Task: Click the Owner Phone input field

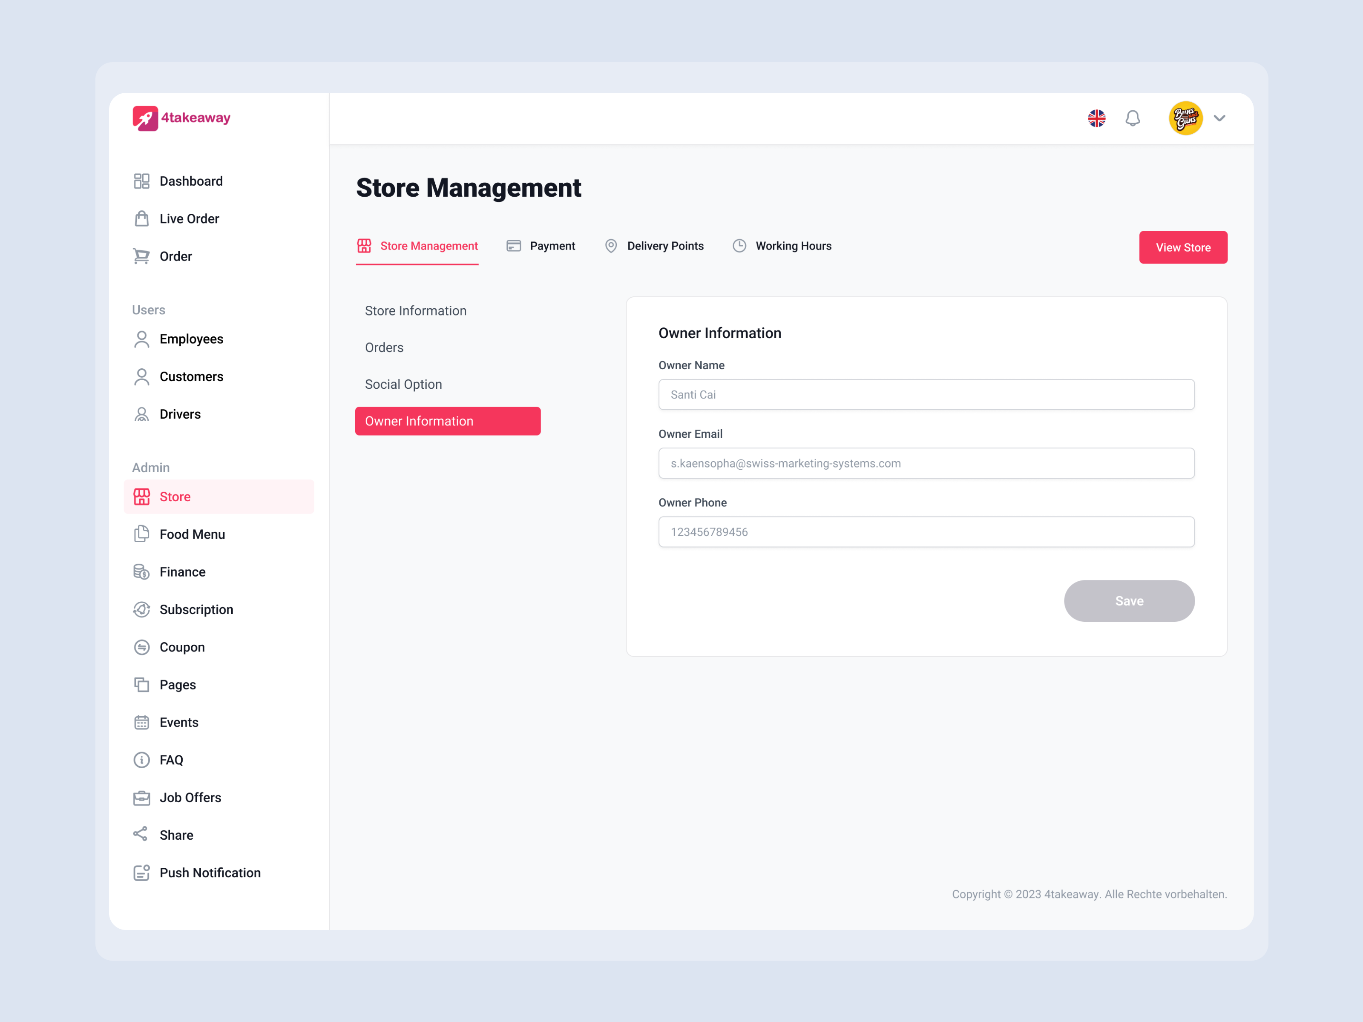Action: [x=926, y=531]
